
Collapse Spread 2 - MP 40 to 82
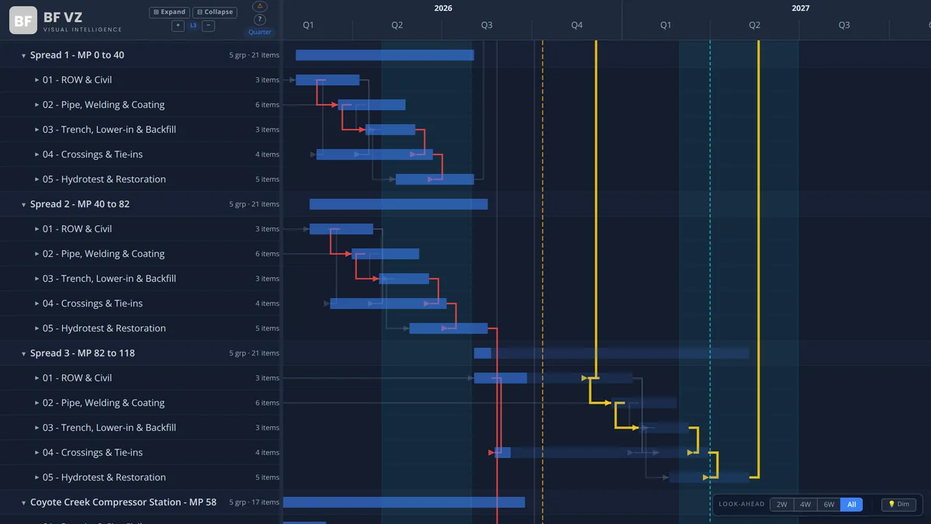(23, 205)
